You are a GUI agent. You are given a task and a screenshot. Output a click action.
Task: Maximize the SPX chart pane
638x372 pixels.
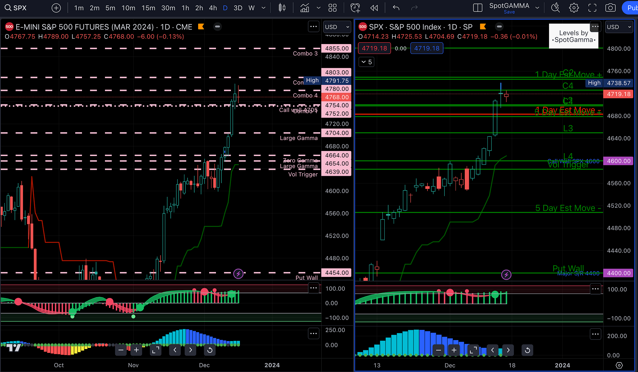pos(473,350)
